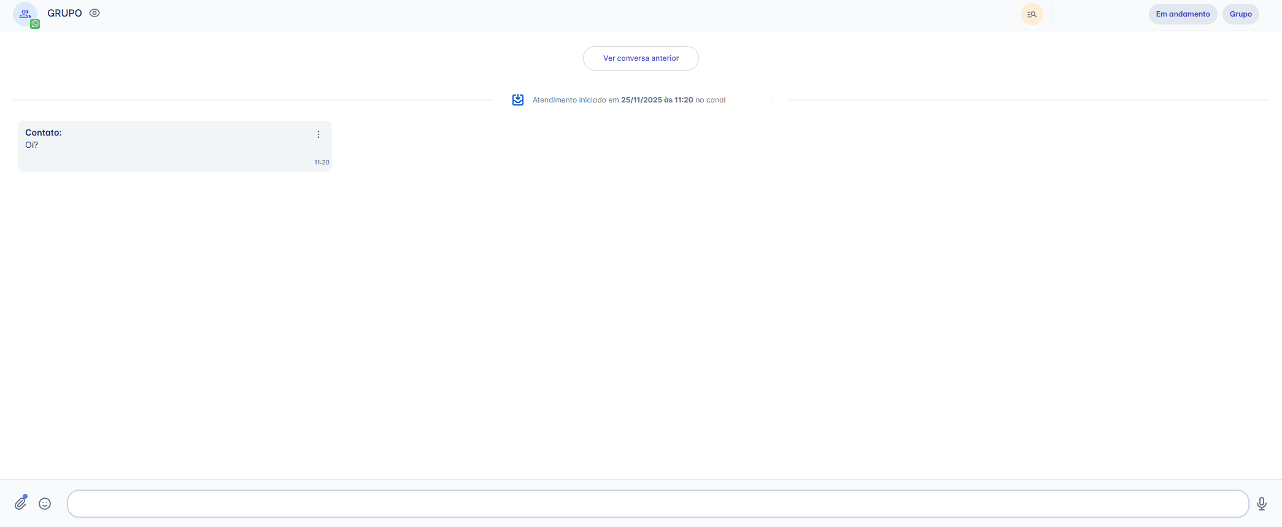
Task: Focus the message text input field
Action: pos(657,504)
